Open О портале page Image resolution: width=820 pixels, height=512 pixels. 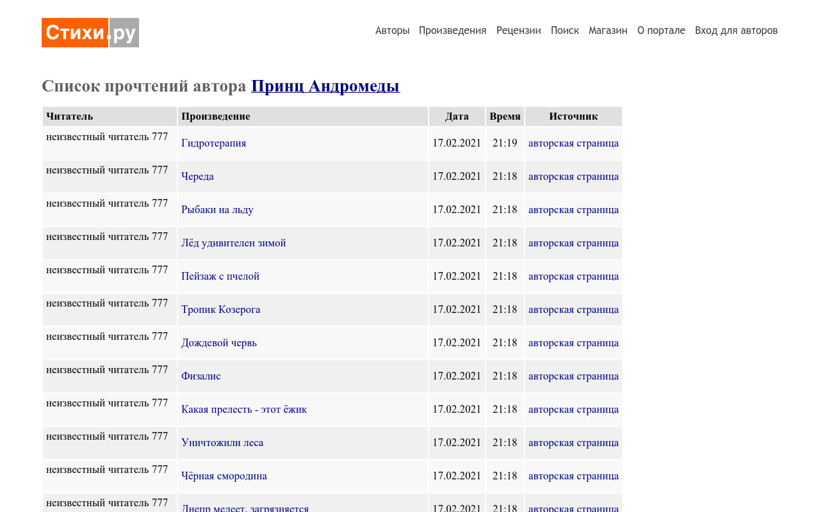660,30
